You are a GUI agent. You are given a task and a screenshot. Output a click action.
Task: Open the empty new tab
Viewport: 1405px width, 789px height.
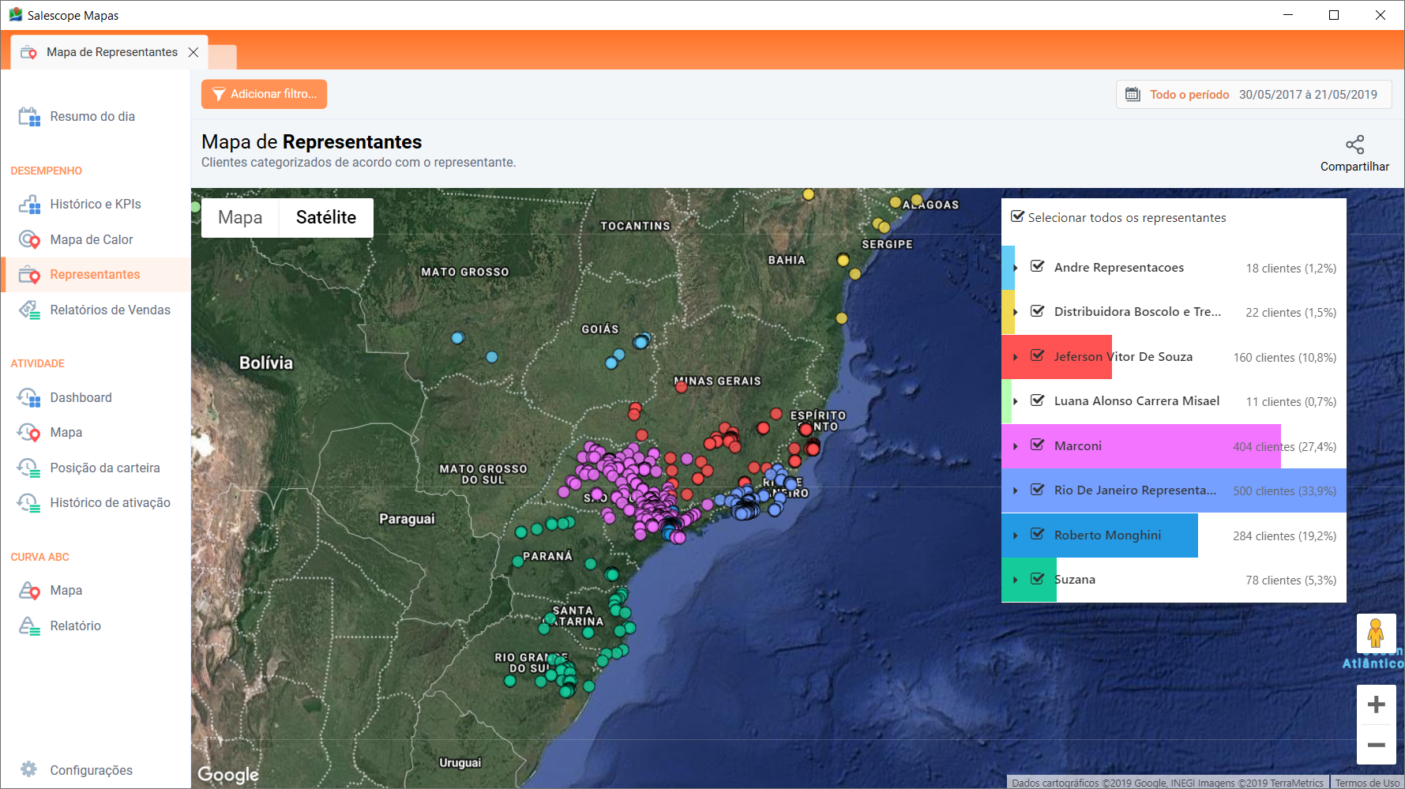pos(223,57)
